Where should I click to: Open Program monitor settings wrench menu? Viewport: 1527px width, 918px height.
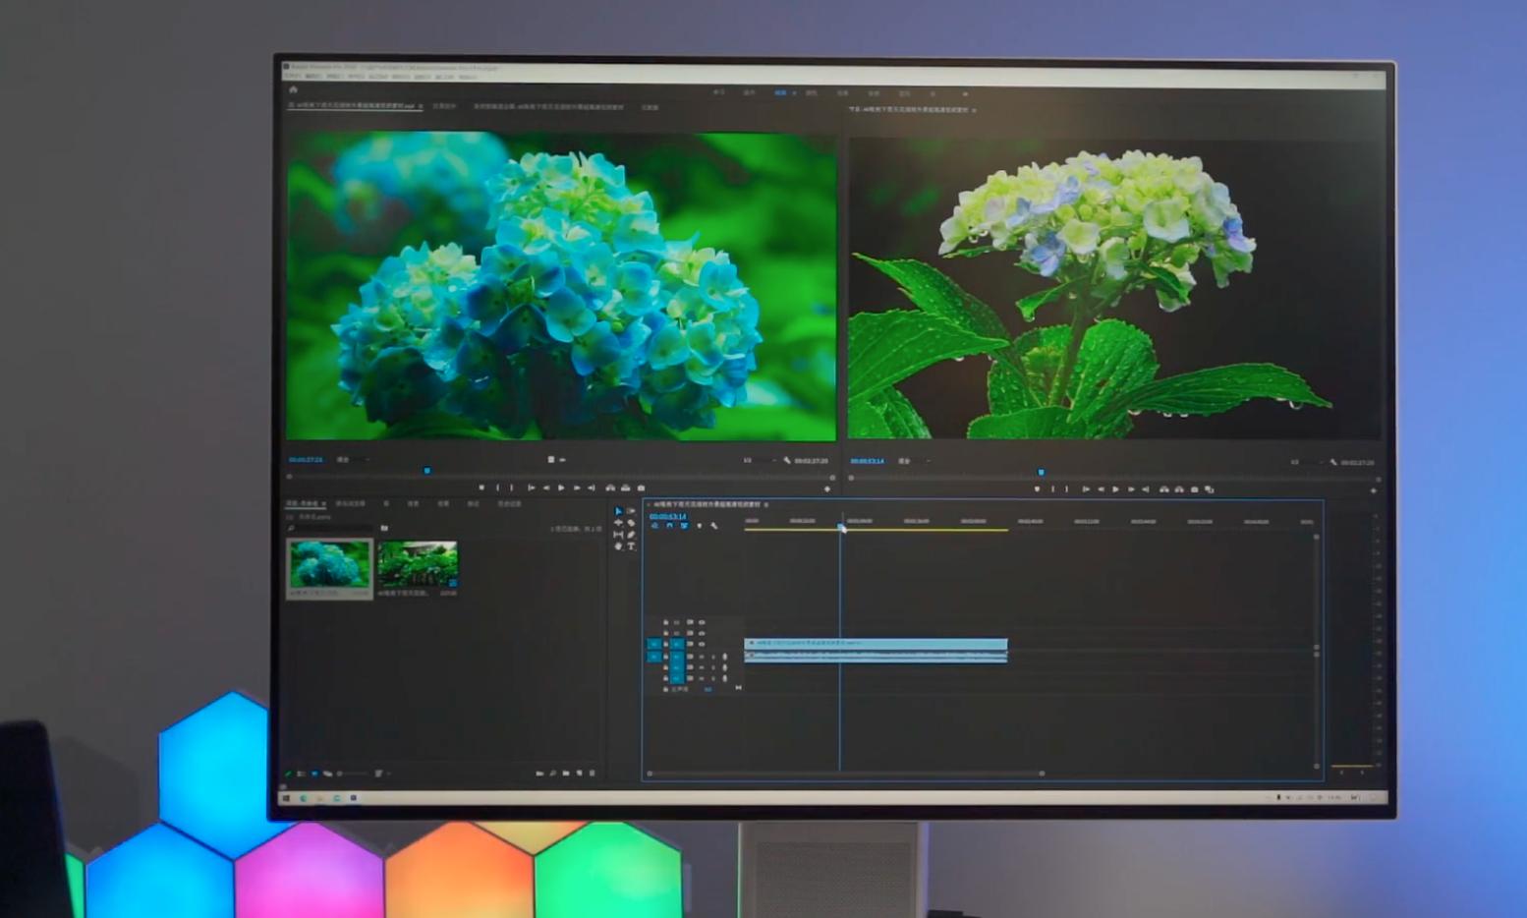[1333, 462]
